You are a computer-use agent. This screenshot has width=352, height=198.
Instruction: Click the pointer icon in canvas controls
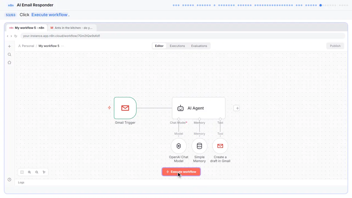click(44, 172)
